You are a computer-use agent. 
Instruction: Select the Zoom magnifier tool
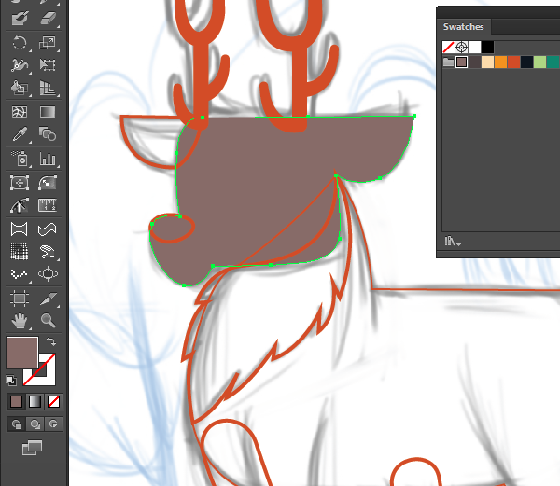pyautogui.click(x=48, y=321)
